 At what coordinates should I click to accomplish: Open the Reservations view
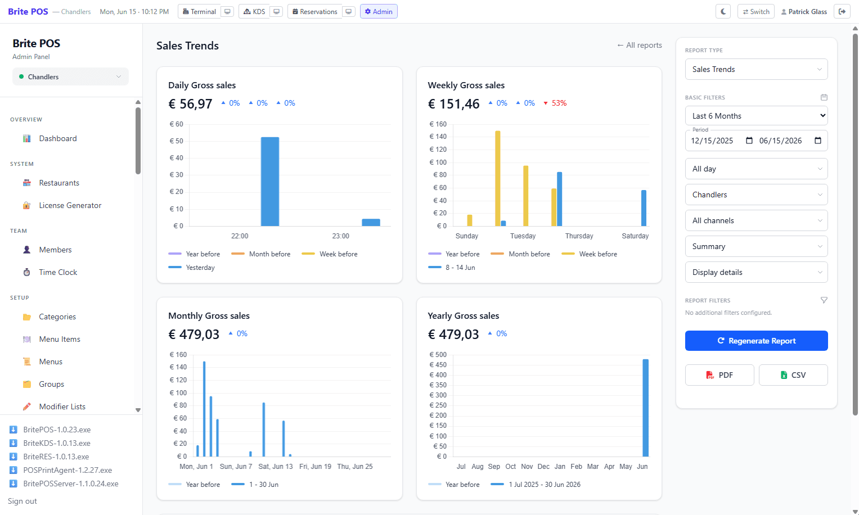(315, 11)
